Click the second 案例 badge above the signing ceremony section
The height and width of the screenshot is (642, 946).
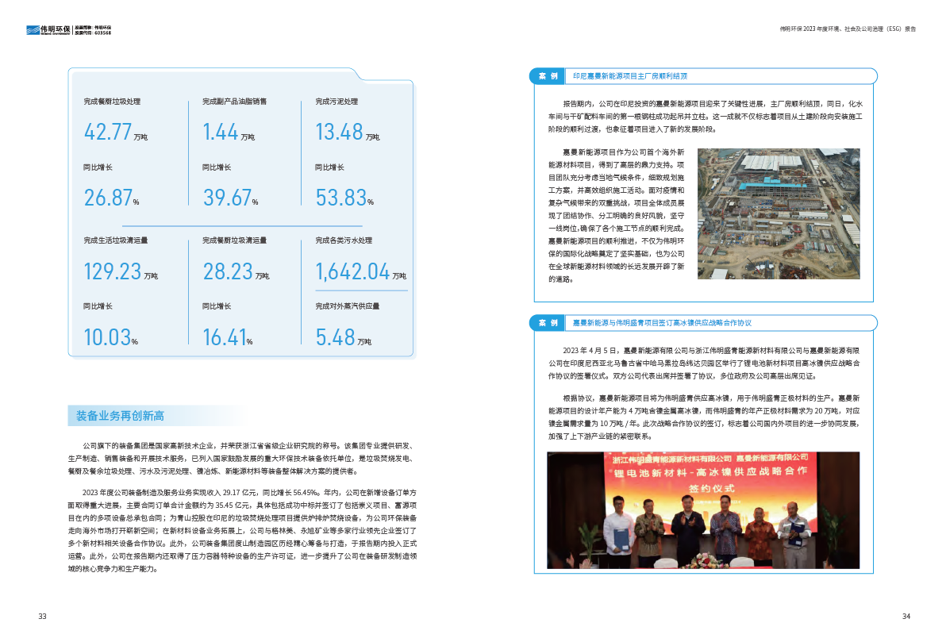[547, 323]
